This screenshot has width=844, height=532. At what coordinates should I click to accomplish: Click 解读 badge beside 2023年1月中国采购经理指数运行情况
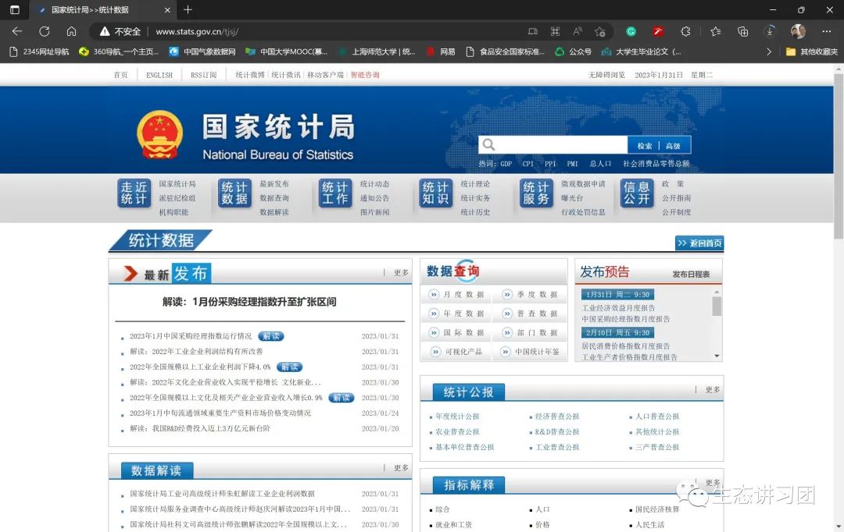point(270,336)
